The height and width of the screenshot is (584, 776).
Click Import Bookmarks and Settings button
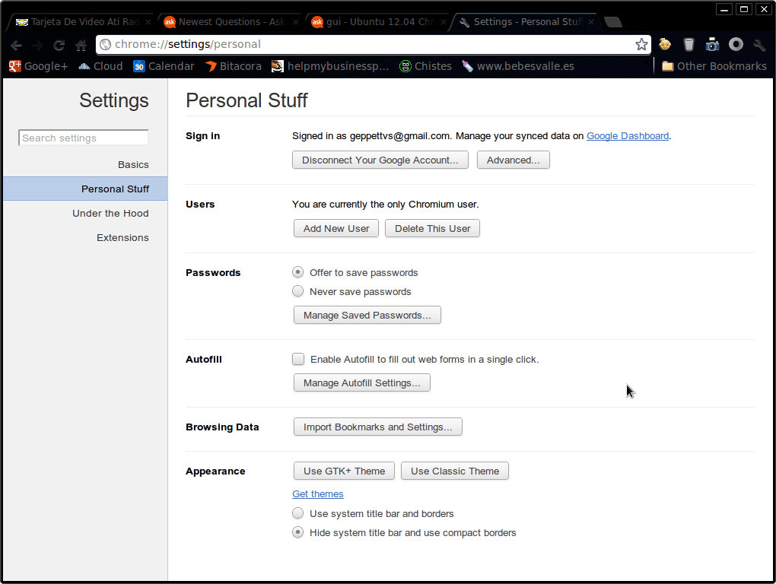point(378,427)
